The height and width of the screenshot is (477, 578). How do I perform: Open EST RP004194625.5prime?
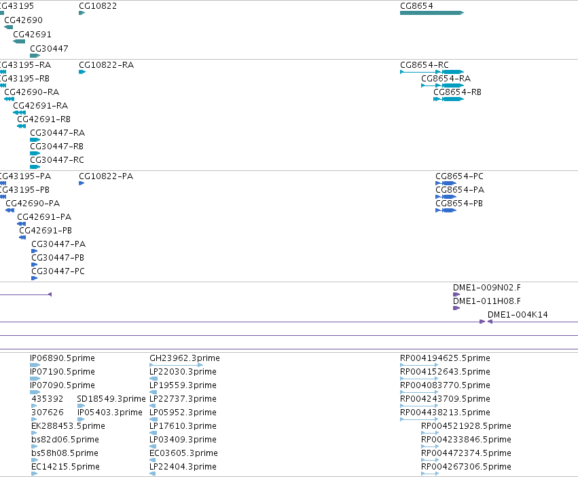click(419, 365)
